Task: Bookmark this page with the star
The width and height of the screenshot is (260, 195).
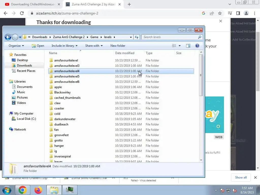Action: (220, 13)
